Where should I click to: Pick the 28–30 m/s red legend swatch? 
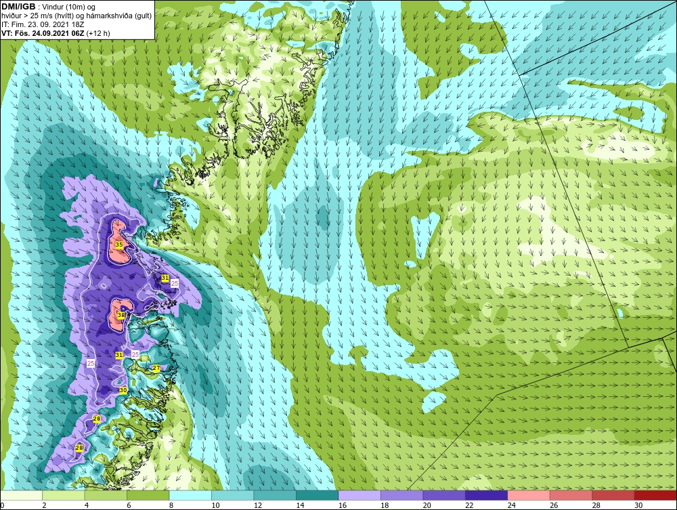613,495
